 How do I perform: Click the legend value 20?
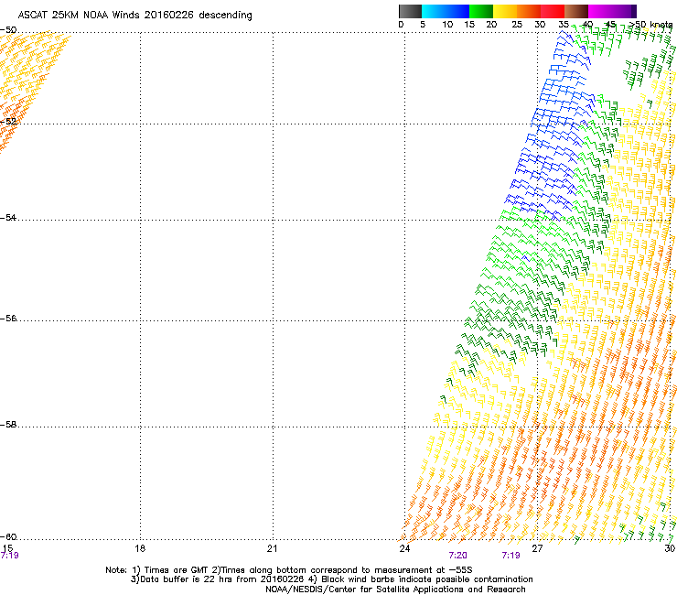pos(491,25)
